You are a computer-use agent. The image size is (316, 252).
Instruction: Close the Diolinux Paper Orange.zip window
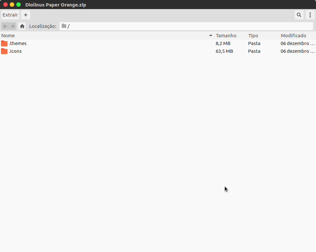(x=6, y=5)
